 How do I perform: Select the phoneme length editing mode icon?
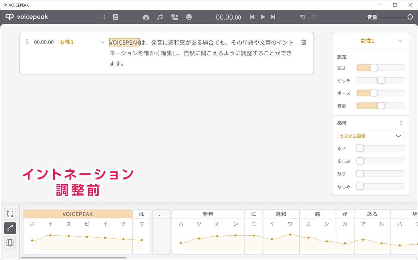coord(10,242)
